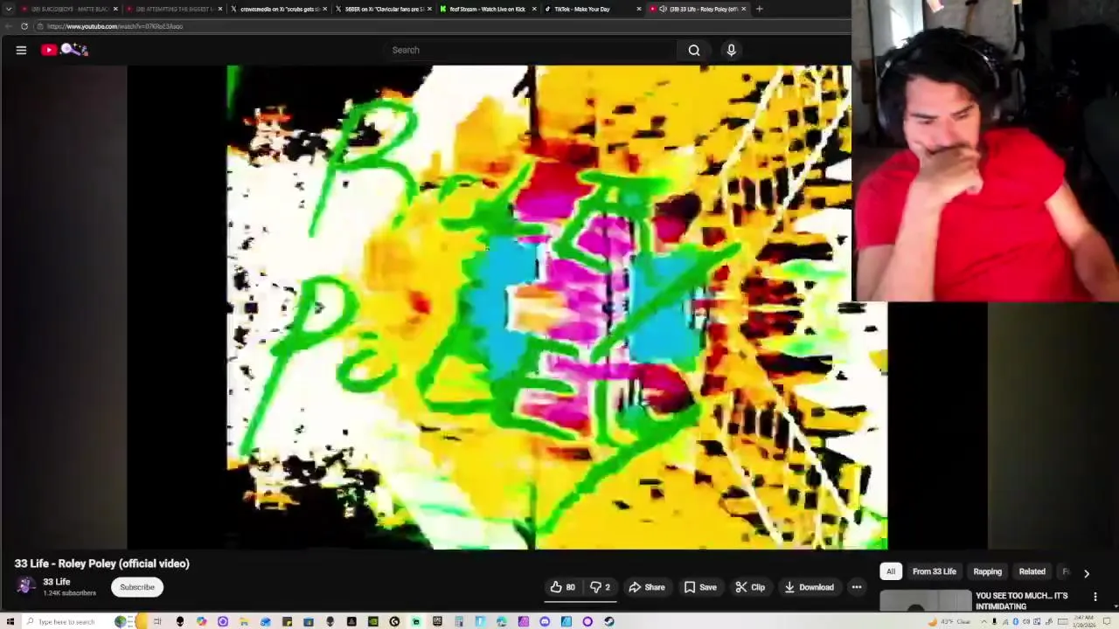The height and width of the screenshot is (629, 1119).
Task: Dislike the video with thumbs-down button
Action: [x=600, y=587]
